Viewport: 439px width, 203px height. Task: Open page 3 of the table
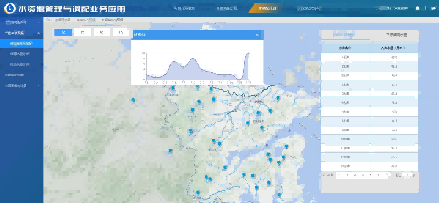pos(363,175)
